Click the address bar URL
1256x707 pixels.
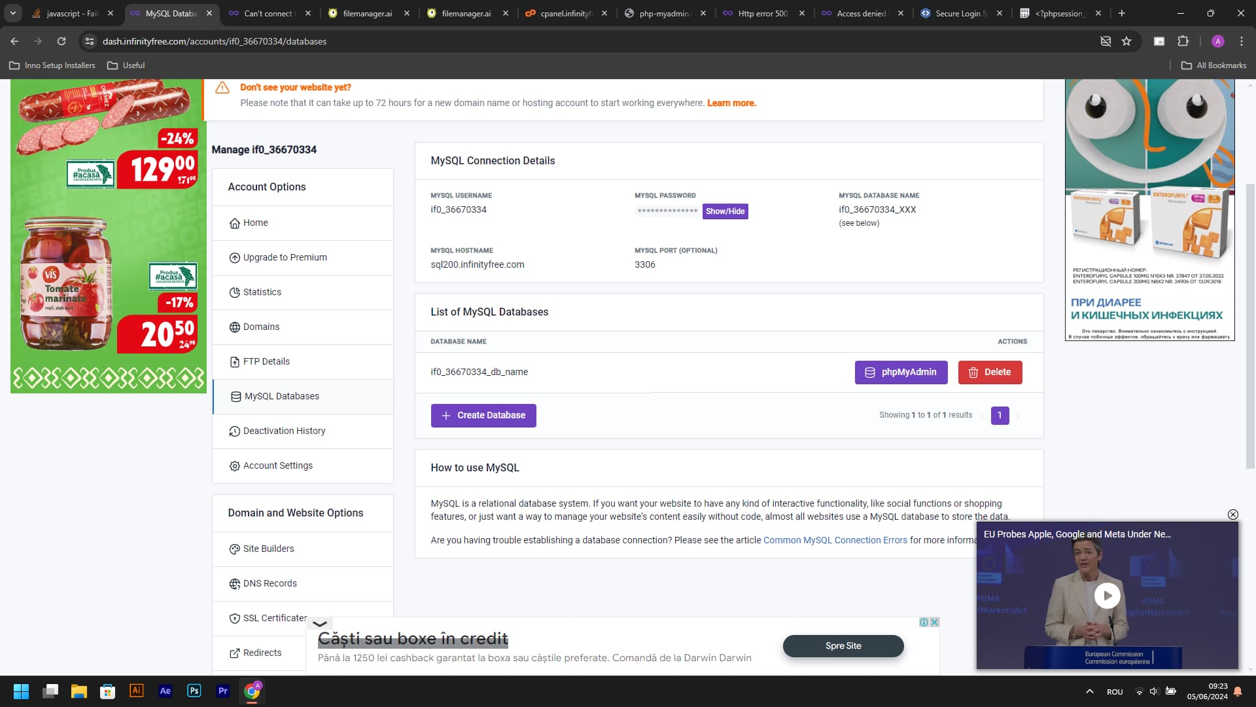point(215,41)
